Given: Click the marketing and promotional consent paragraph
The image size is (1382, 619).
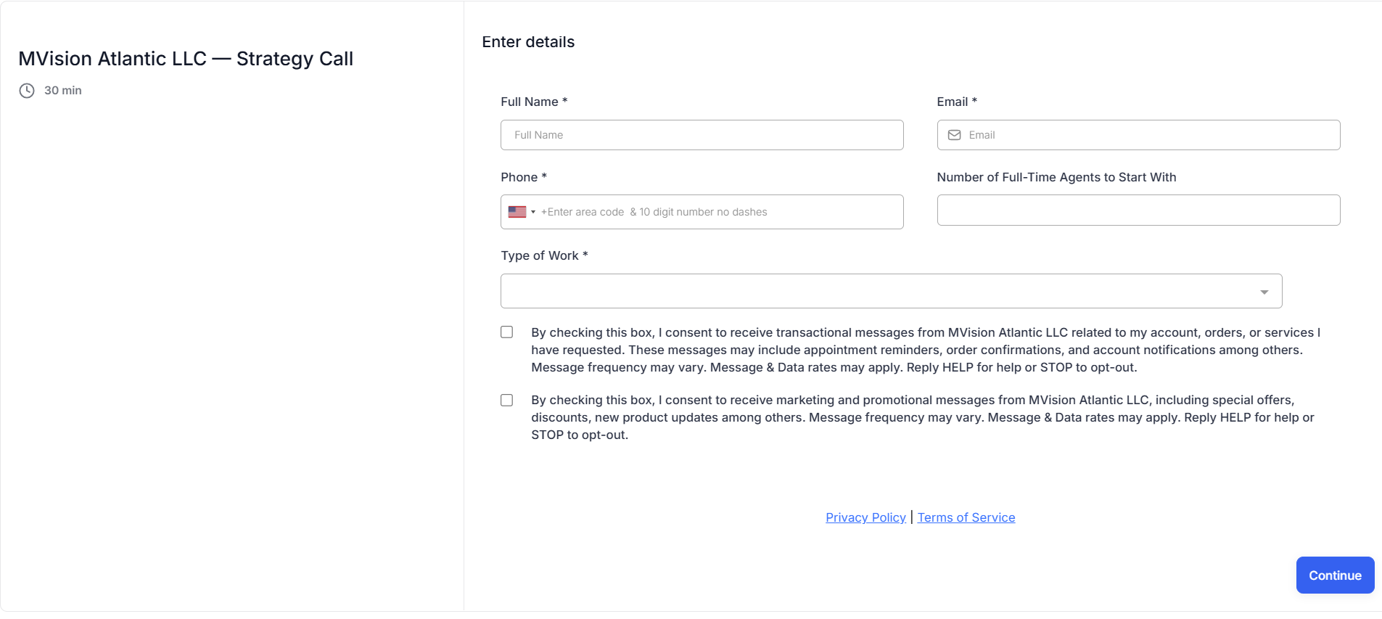Looking at the screenshot, I should [x=923, y=417].
